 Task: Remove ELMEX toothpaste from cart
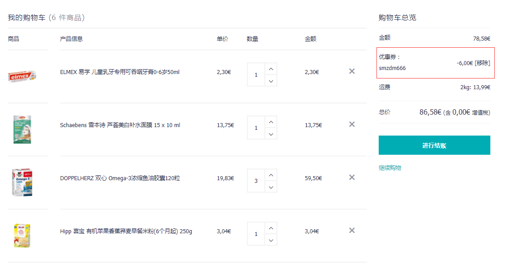351,71
